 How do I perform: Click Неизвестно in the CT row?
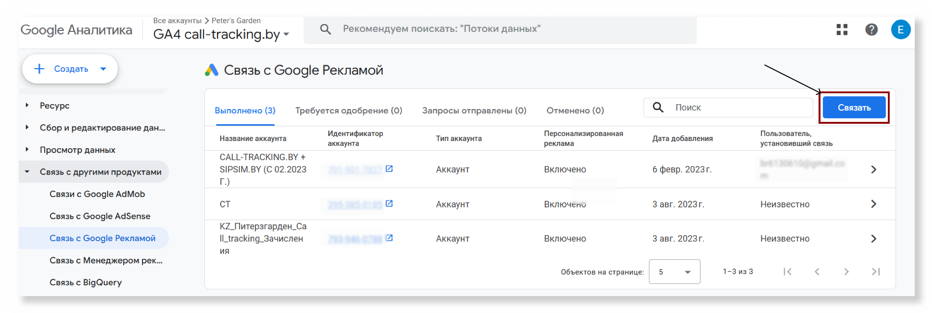785,204
